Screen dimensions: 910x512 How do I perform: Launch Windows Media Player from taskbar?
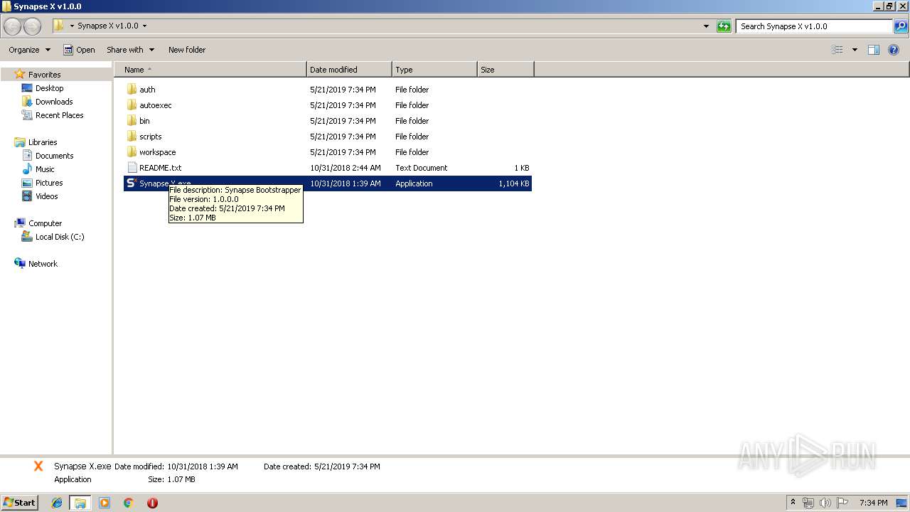pyautogui.click(x=105, y=503)
